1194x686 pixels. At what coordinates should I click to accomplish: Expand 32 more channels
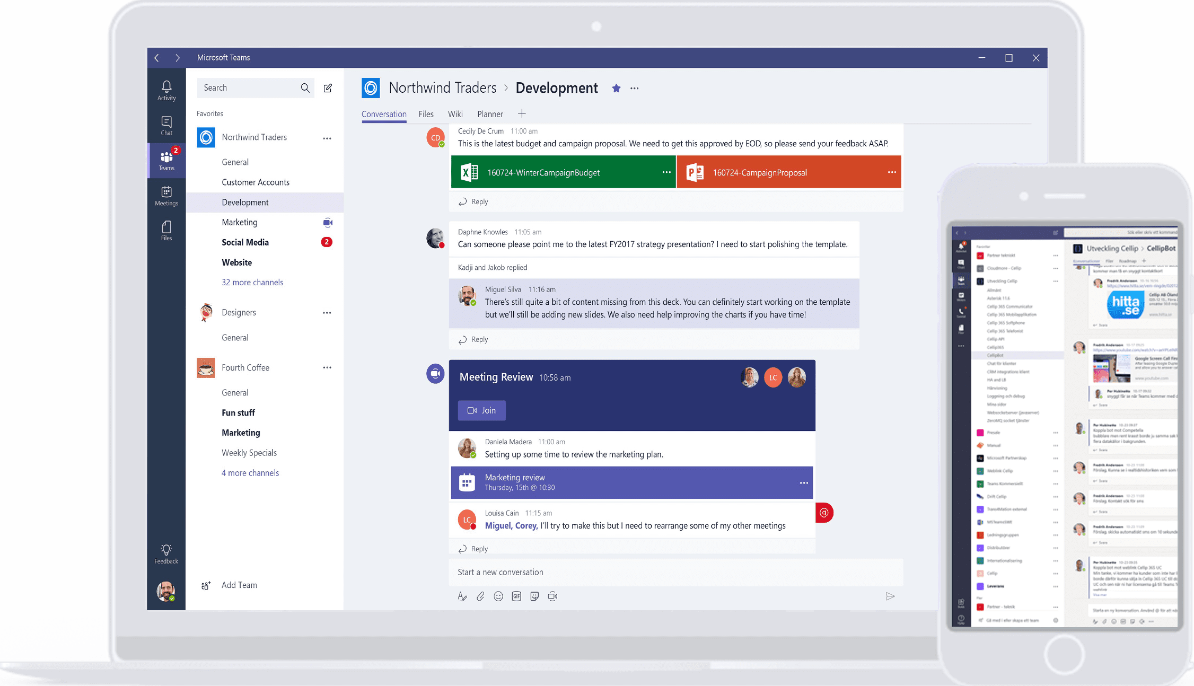click(252, 283)
